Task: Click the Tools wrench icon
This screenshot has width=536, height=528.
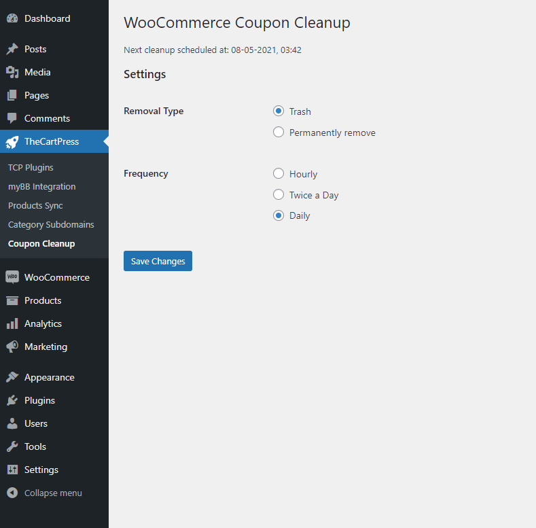Action: tap(12, 446)
